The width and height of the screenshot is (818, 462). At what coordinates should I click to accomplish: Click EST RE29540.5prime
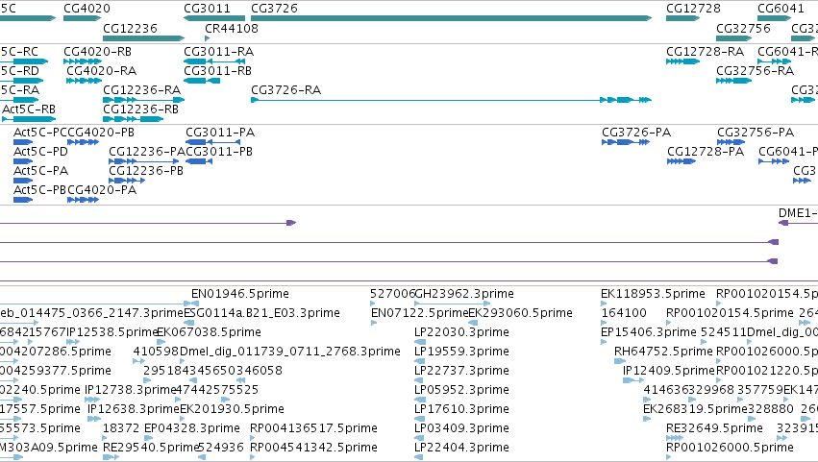[151, 448]
